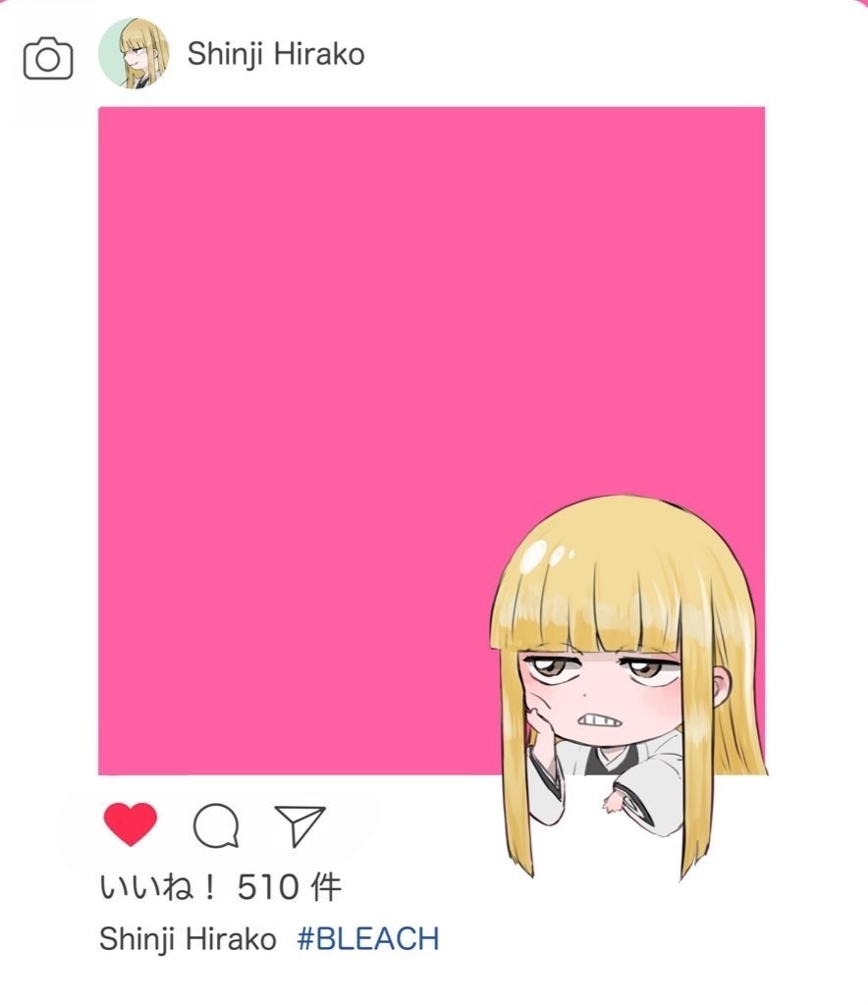This screenshot has height=1005, width=868.
Task: Click the chibi's white robe sleeve
Action: pos(649,787)
